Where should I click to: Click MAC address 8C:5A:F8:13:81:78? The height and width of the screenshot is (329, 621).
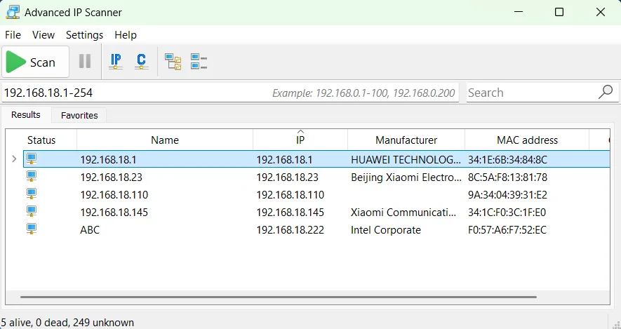507,177
